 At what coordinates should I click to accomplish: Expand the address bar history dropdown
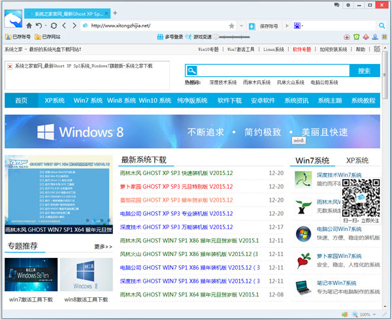coord(241,25)
